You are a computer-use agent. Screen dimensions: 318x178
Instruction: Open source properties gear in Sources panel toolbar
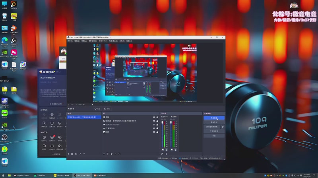point(112,154)
